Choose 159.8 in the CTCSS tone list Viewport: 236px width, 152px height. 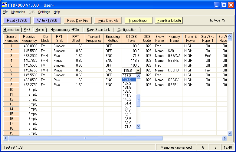click(129, 111)
